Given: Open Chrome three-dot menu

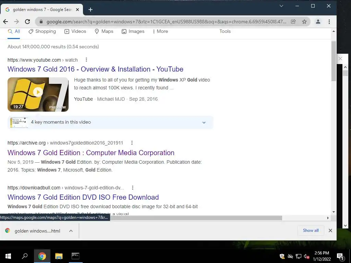Looking at the screenshot, I should click(329, 22).
